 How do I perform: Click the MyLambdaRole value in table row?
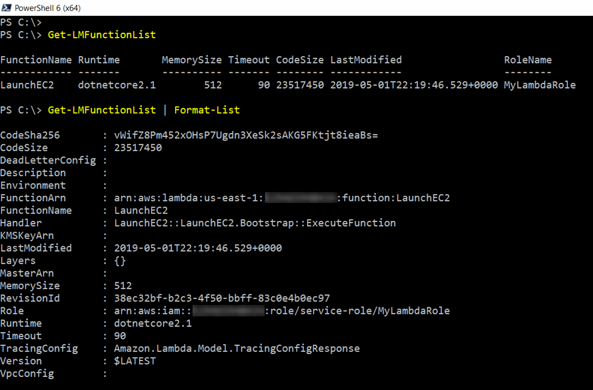click(x=540, y=85)
